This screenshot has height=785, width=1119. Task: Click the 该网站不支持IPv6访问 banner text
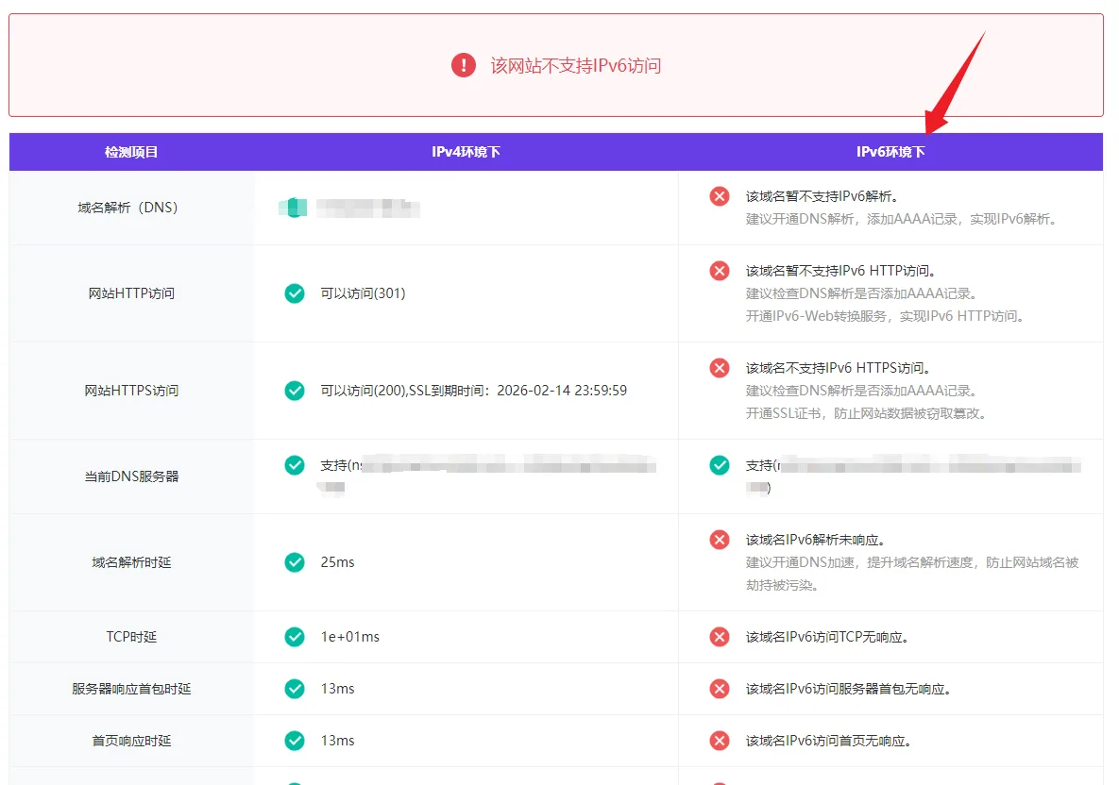(x=576, y=66)
